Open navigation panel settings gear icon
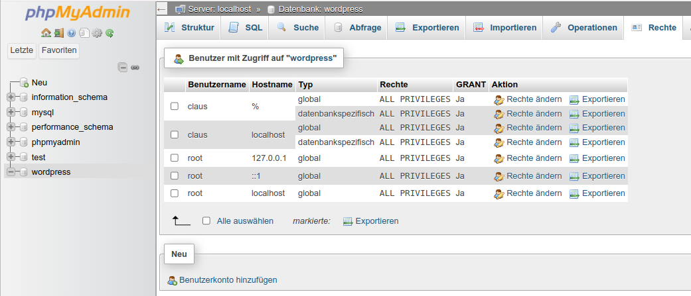The width and height of the screenshot is (691, 296). point(96,32)
